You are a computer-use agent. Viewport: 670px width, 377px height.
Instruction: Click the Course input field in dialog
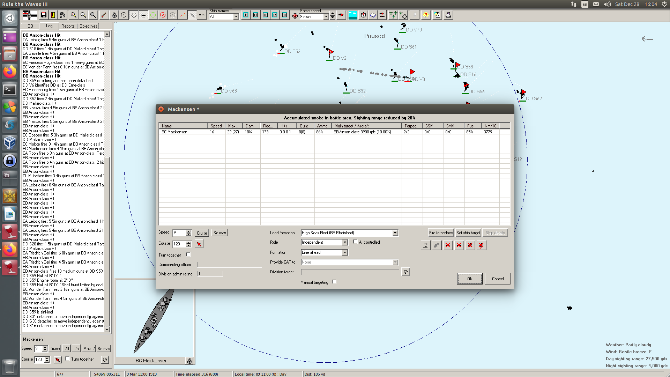pyautogui.click(x=179, y=244)
